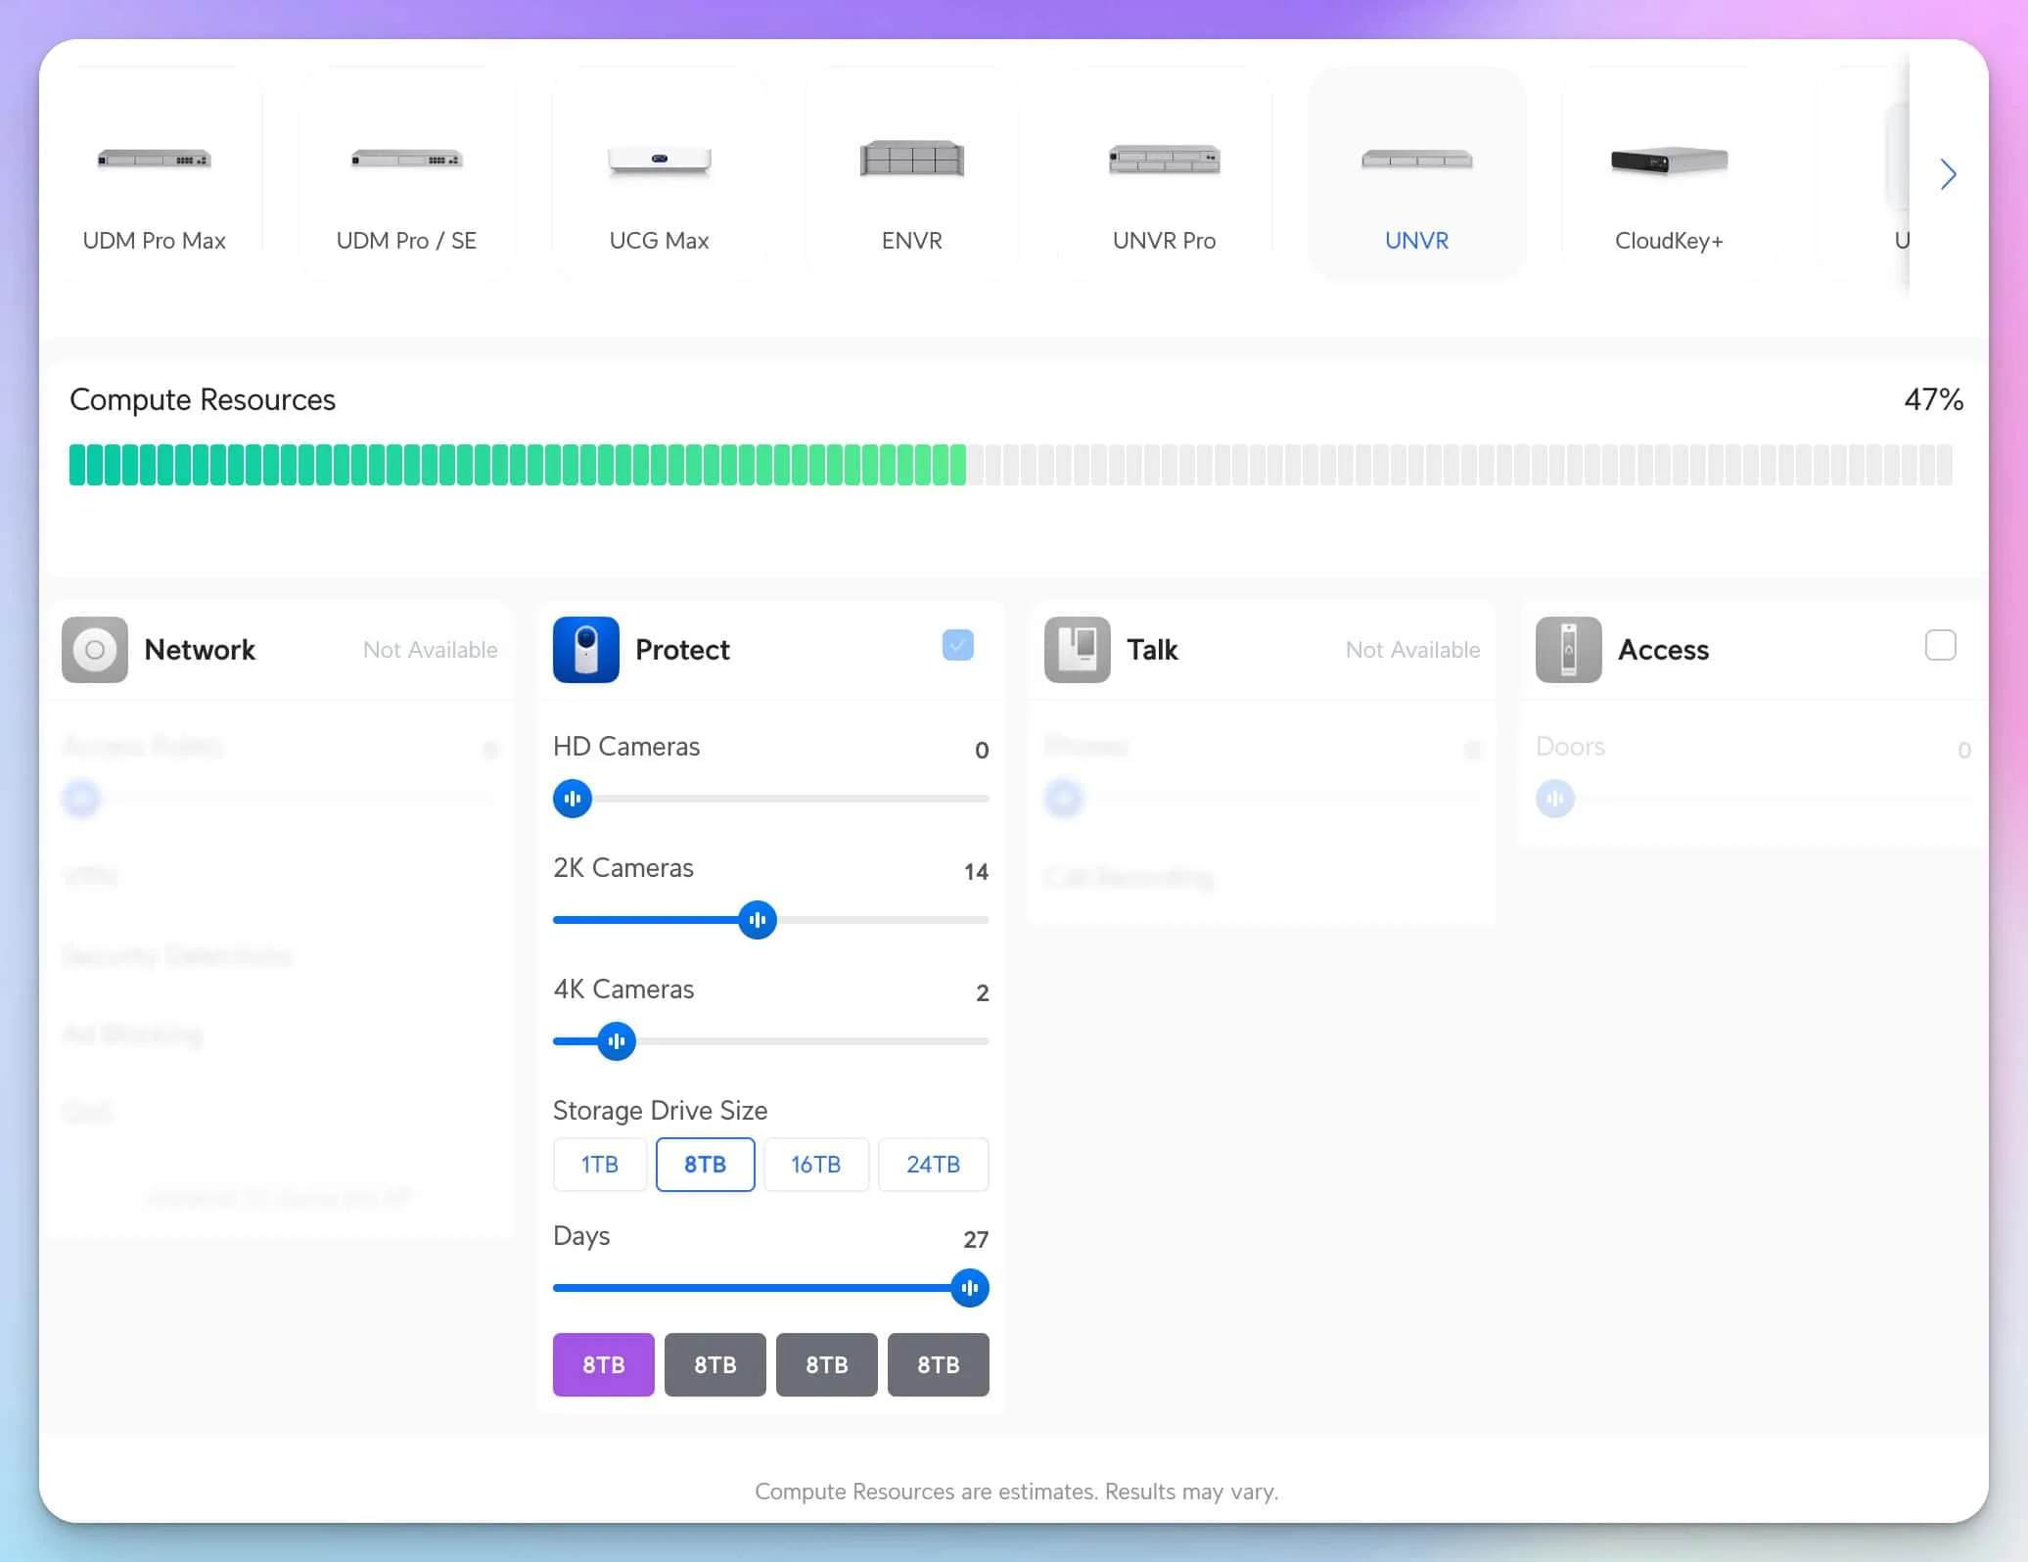Click the 4K Cameras slider handle
The image size is (2028, 1562).
coord(617,1041)
